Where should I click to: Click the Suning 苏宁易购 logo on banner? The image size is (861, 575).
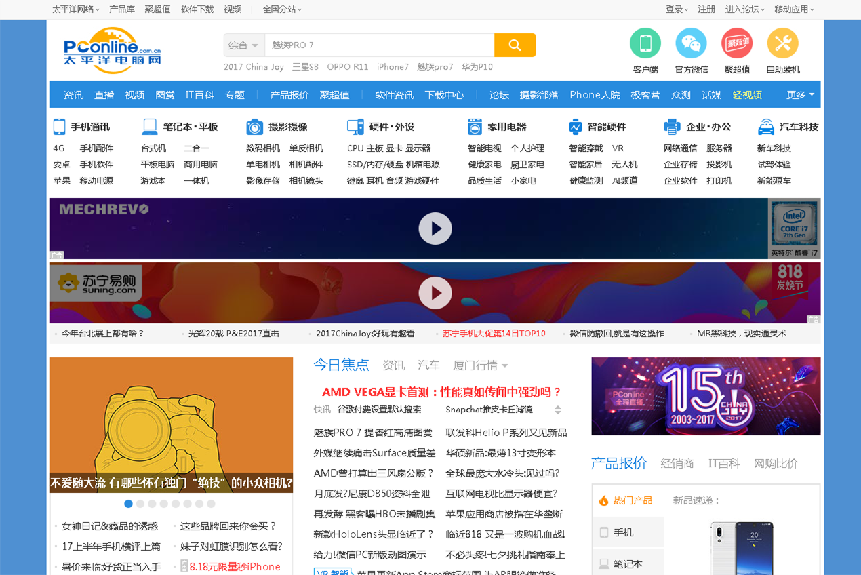[96, 283]
